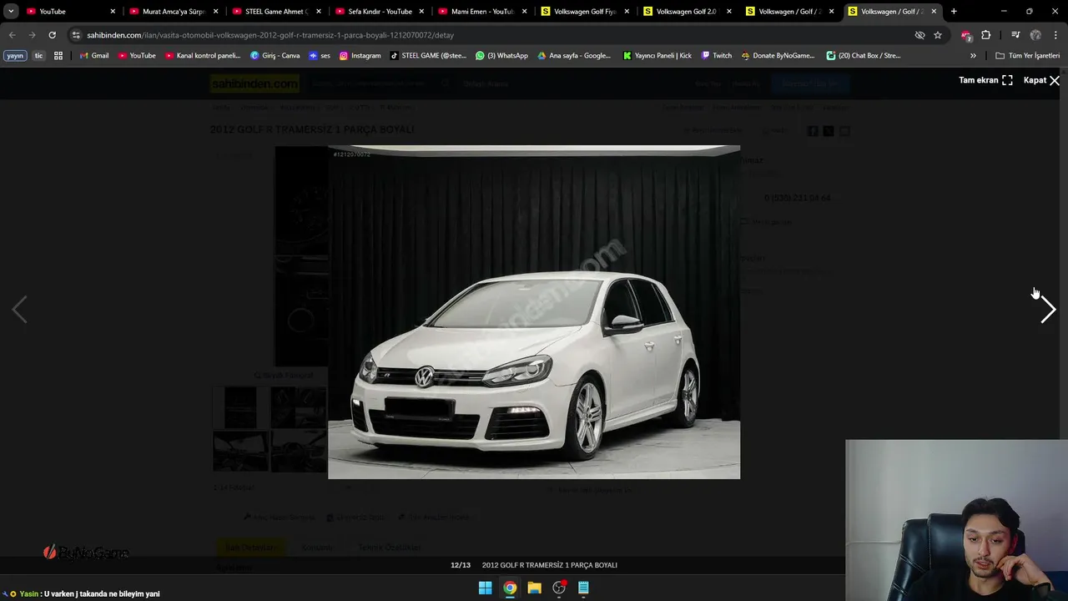The width and height of the screenshot is (1068, 601).
Task: Open the Tüm Yer İşaretleri folder
Action: pos(1028,56)
